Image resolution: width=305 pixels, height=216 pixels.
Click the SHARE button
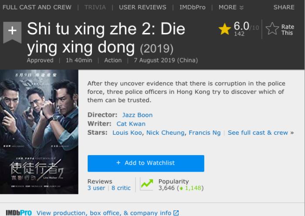point(284,7)
